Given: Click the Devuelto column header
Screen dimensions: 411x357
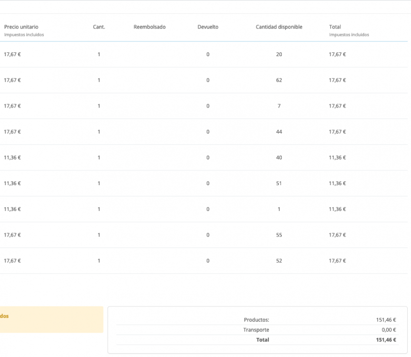Looking at the screenshot, I should click(208, 27).
